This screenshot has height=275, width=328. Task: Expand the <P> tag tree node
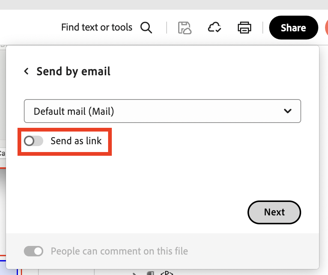pyautogui.click(x=135, y=274)
